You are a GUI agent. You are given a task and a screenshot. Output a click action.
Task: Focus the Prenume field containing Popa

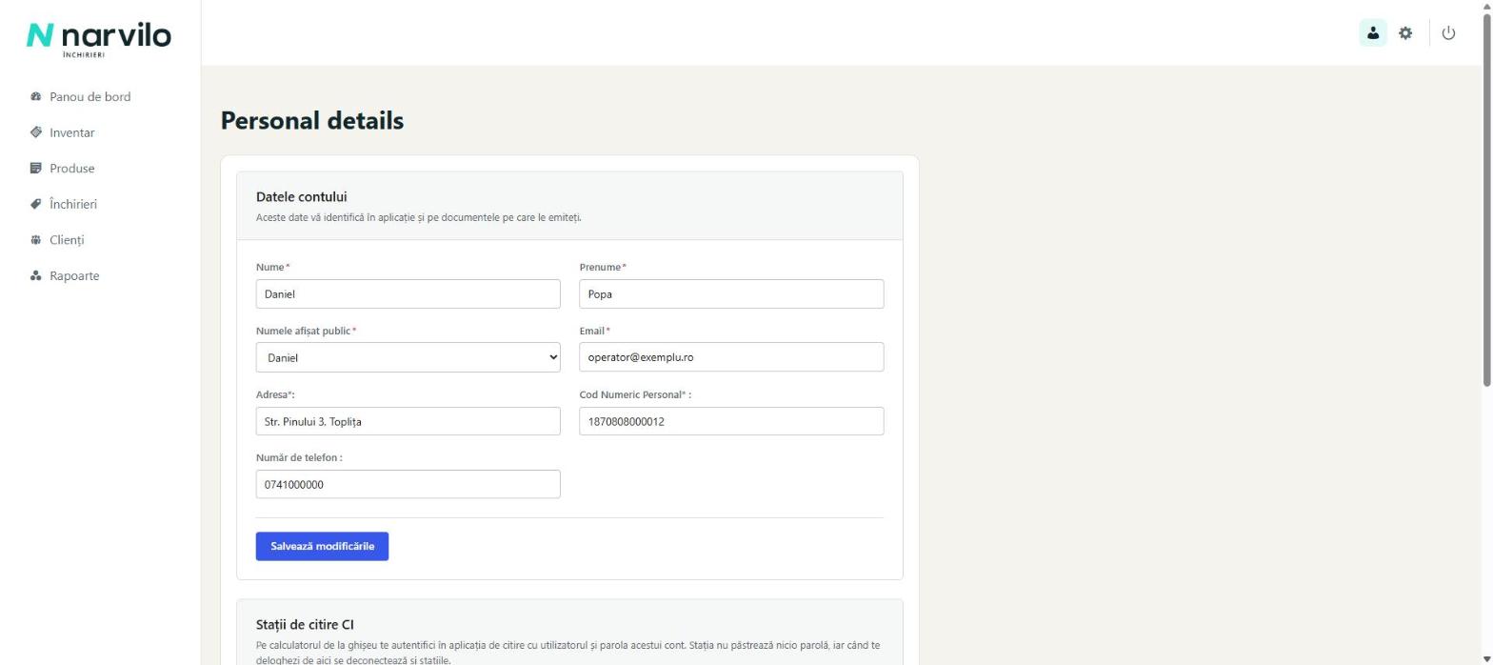(731, 293)
